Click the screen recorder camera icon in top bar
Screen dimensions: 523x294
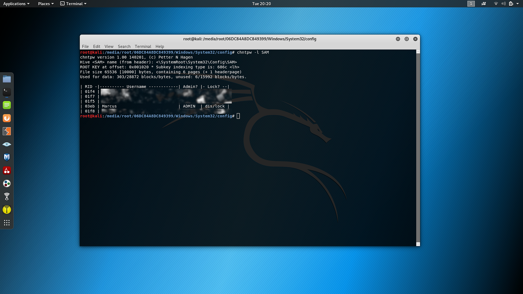[x=484, y=4]
